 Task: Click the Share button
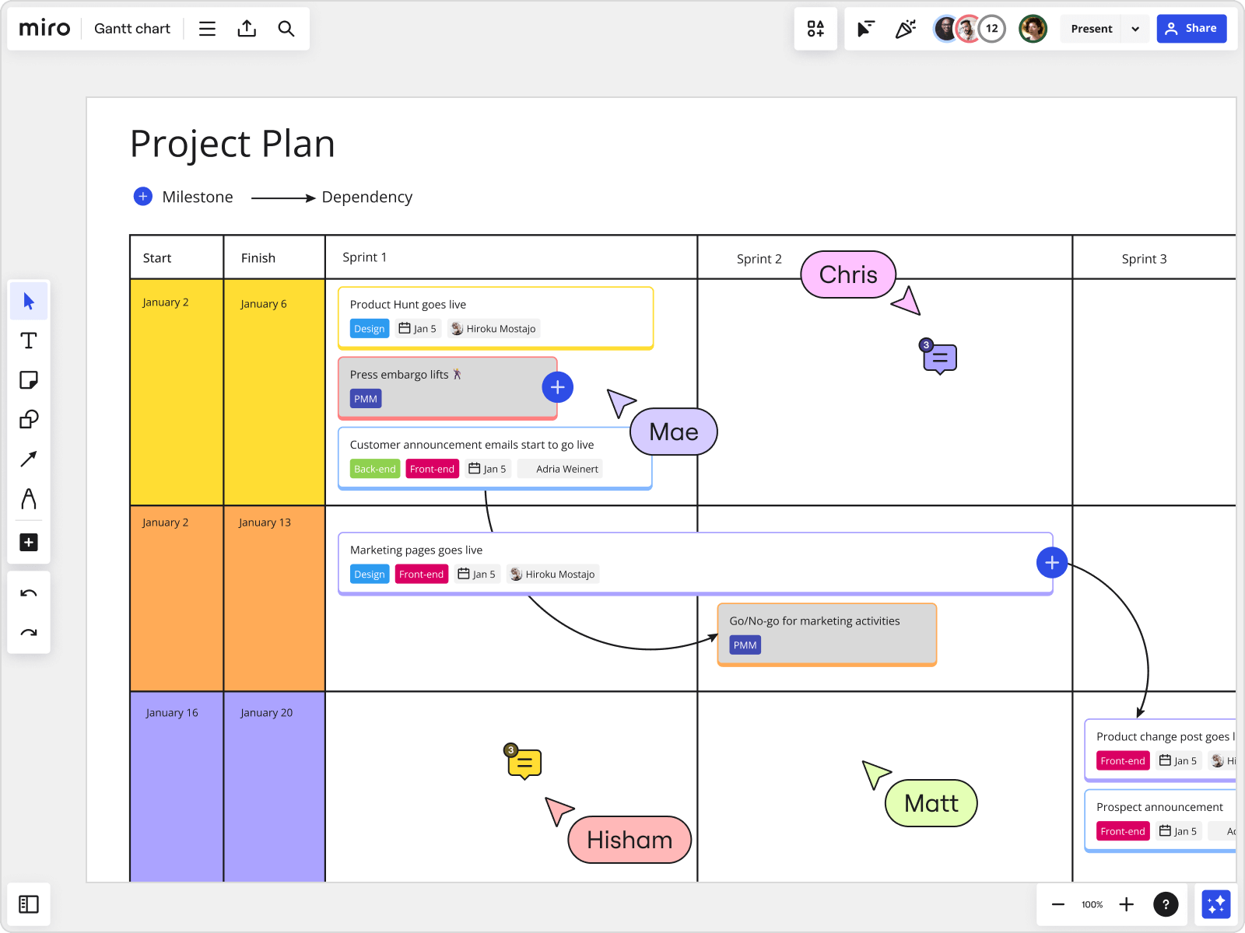coord(1191,29)
